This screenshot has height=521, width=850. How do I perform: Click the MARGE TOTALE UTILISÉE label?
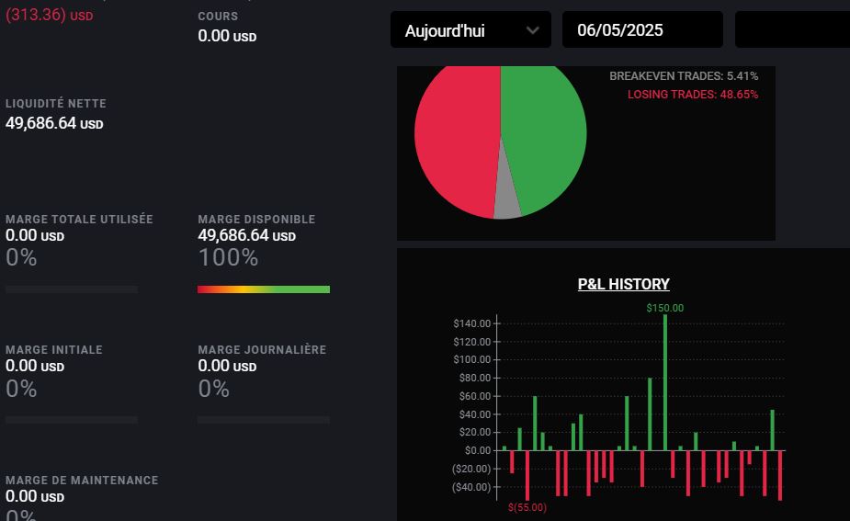(x=79, y=219)
